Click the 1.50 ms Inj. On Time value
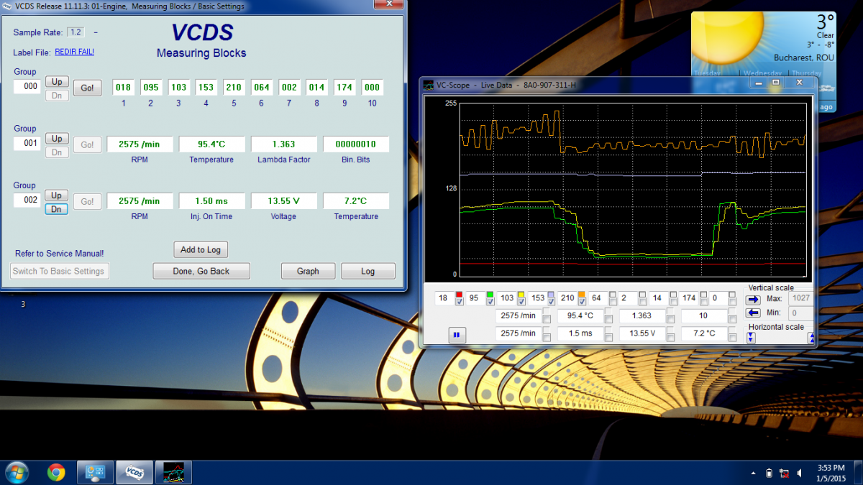Image resolution: width=863 pixels, height=485 pixels. (x=211, y=201)
